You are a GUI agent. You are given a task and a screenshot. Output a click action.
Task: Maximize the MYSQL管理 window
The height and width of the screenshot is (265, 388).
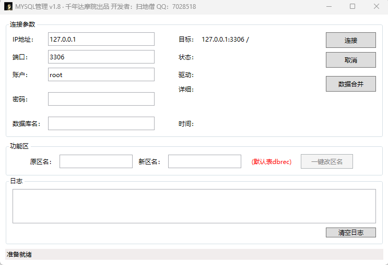352,7
